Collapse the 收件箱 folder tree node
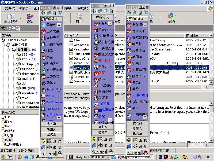Screen dimensions: 214x161 [8, 50]
